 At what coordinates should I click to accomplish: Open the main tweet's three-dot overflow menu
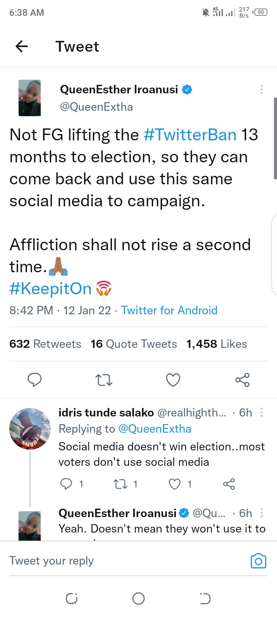(x=262, y=89)
